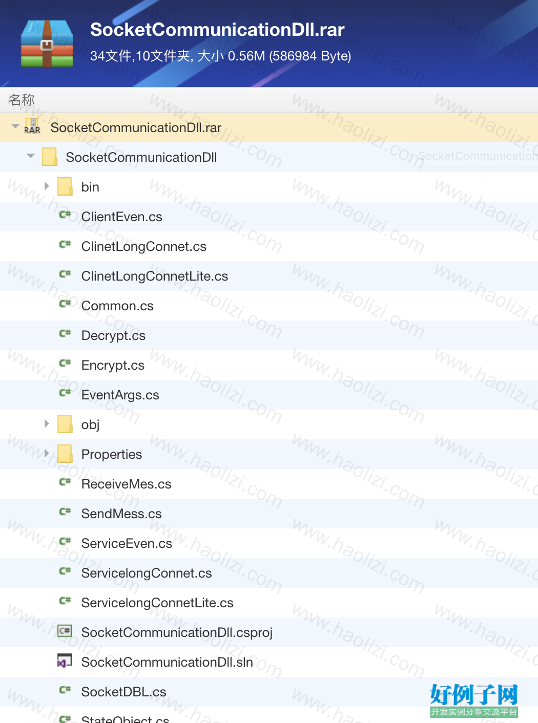The width and height of the screenshot is (538, 723).
Task: Click the C# icon of ClinetLongConnetLite.cs
Action: pos(65,274)
